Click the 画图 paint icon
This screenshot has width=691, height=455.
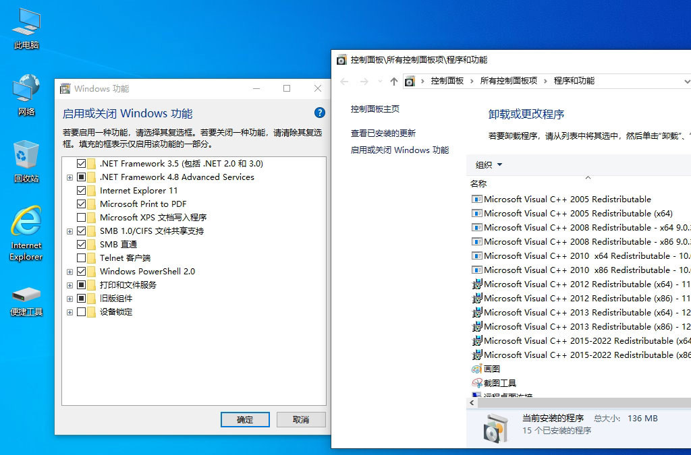coord(477,369)
